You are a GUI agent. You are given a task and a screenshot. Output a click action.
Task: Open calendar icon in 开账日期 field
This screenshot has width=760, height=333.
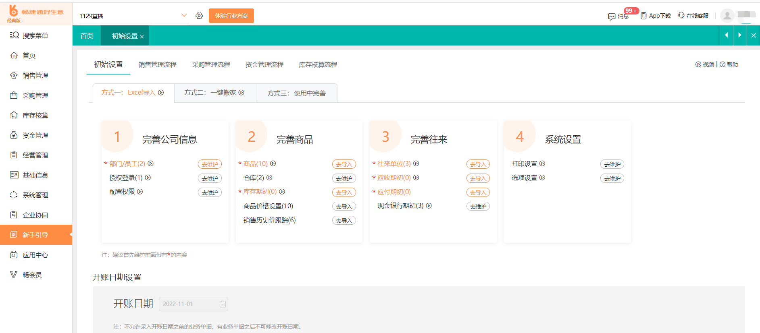click(x=223, y=304)
